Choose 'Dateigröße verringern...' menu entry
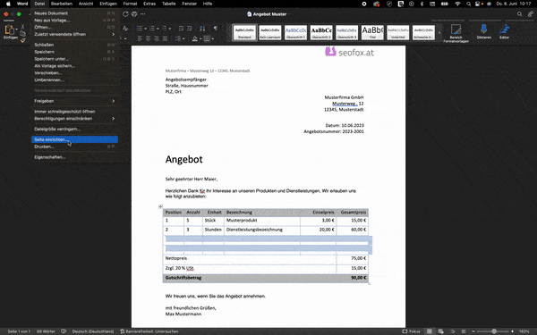Viewport: 537px width, 335px height. 74,130
